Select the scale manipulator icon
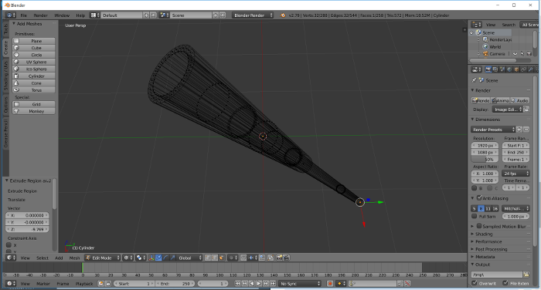The image size is (541, 290). (172, 258)
